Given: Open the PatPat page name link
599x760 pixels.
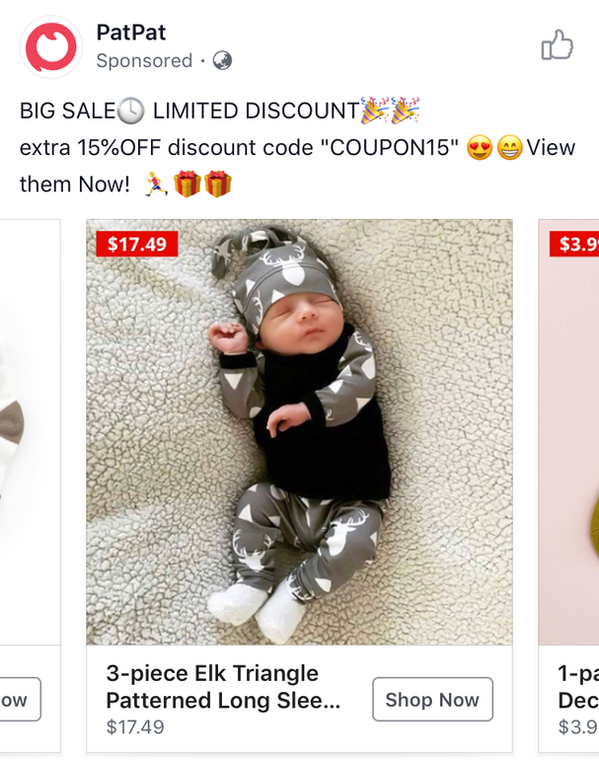Looking at the screenshot, I should pyautogui.click(x=129, y=33).
